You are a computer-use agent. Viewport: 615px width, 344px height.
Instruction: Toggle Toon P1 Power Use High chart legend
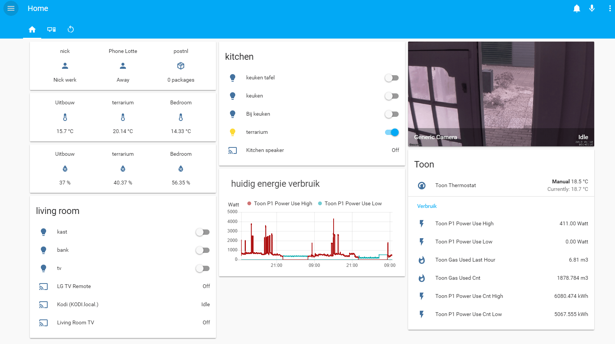coord(280,203)
